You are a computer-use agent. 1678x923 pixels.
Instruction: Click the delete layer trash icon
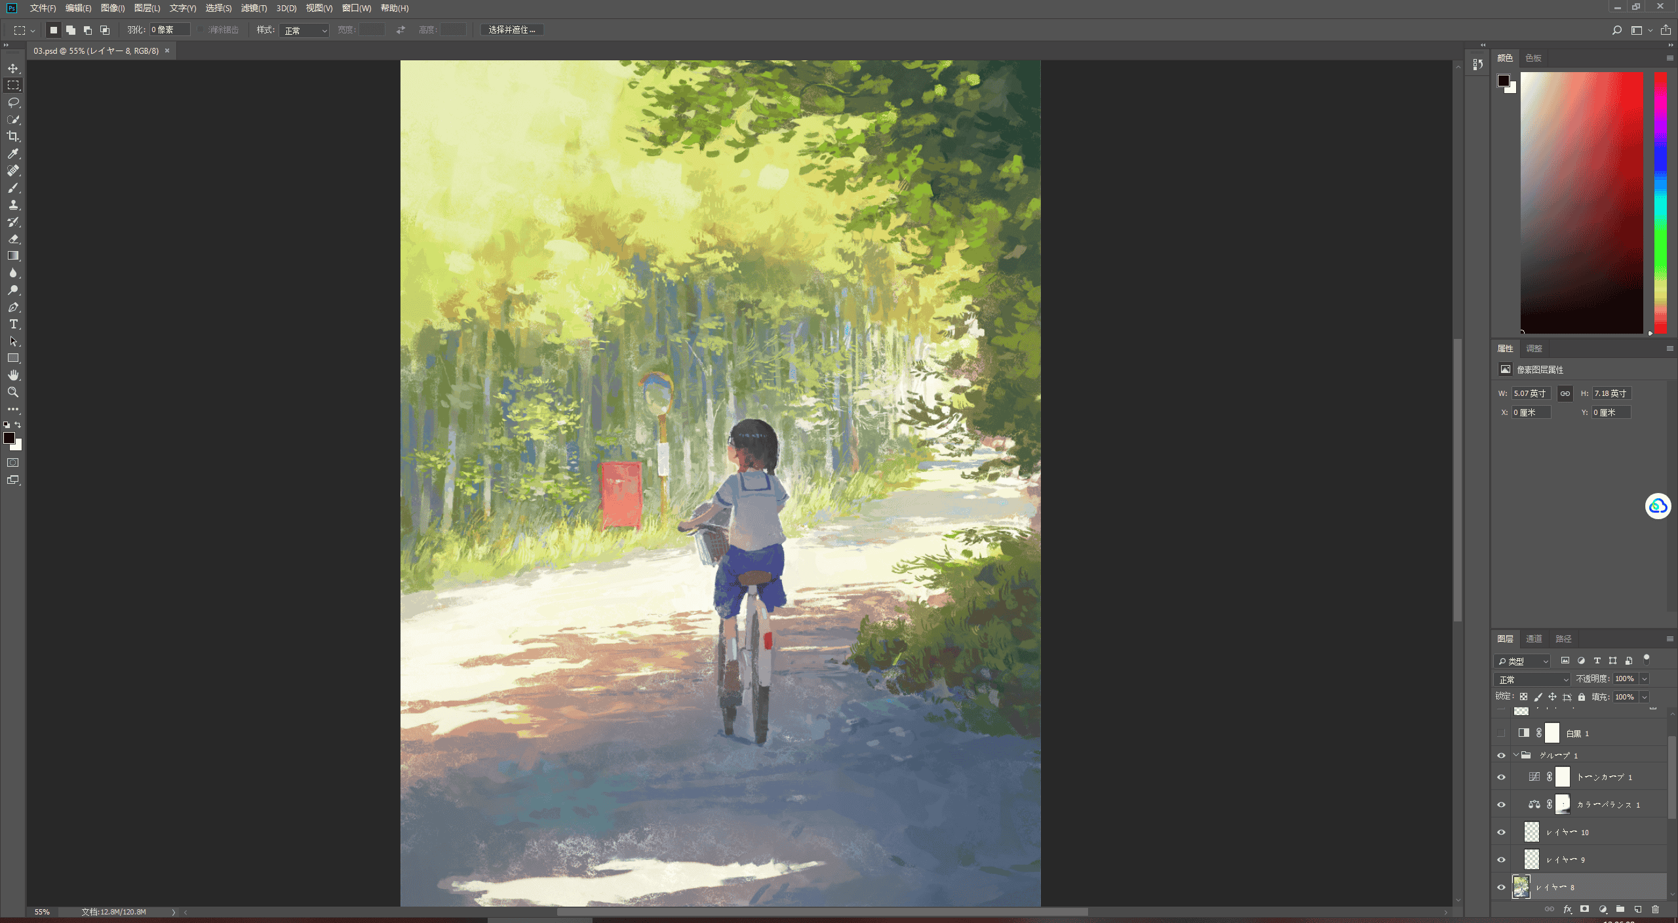[x=1655, y=909]
